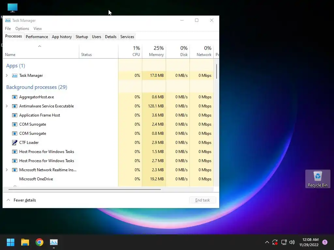Open the Windows Start menu
The width and height of the screenshot is (334, 250).
[10, 242]
